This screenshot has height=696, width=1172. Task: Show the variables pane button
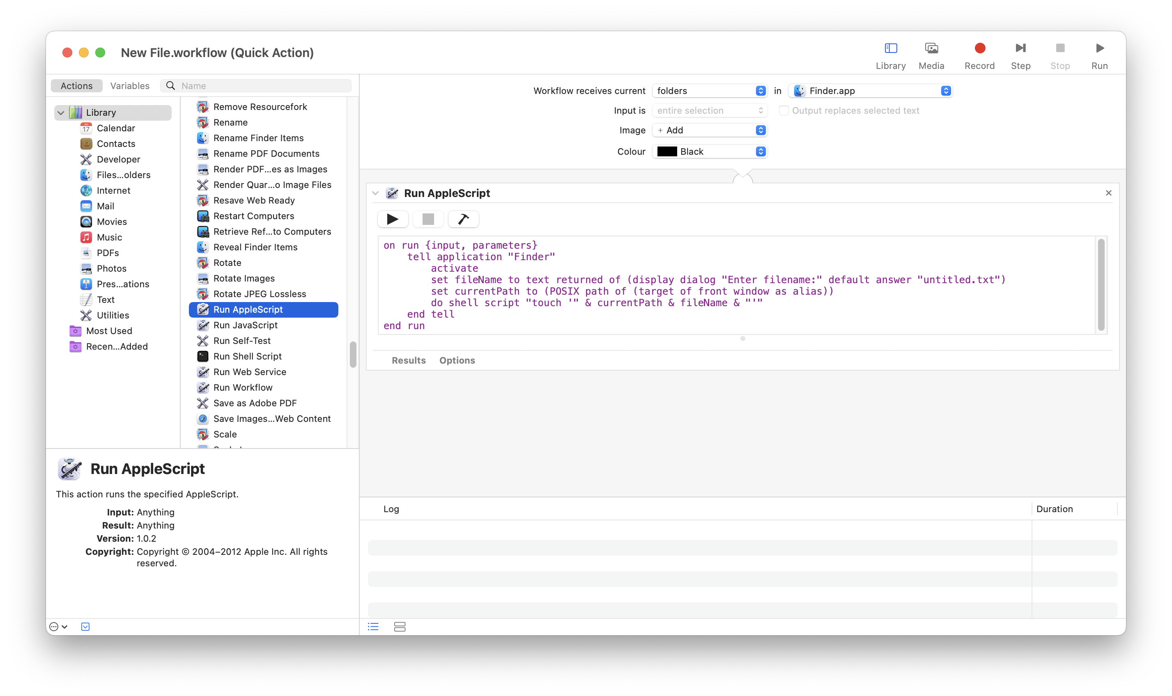[400, 627]
